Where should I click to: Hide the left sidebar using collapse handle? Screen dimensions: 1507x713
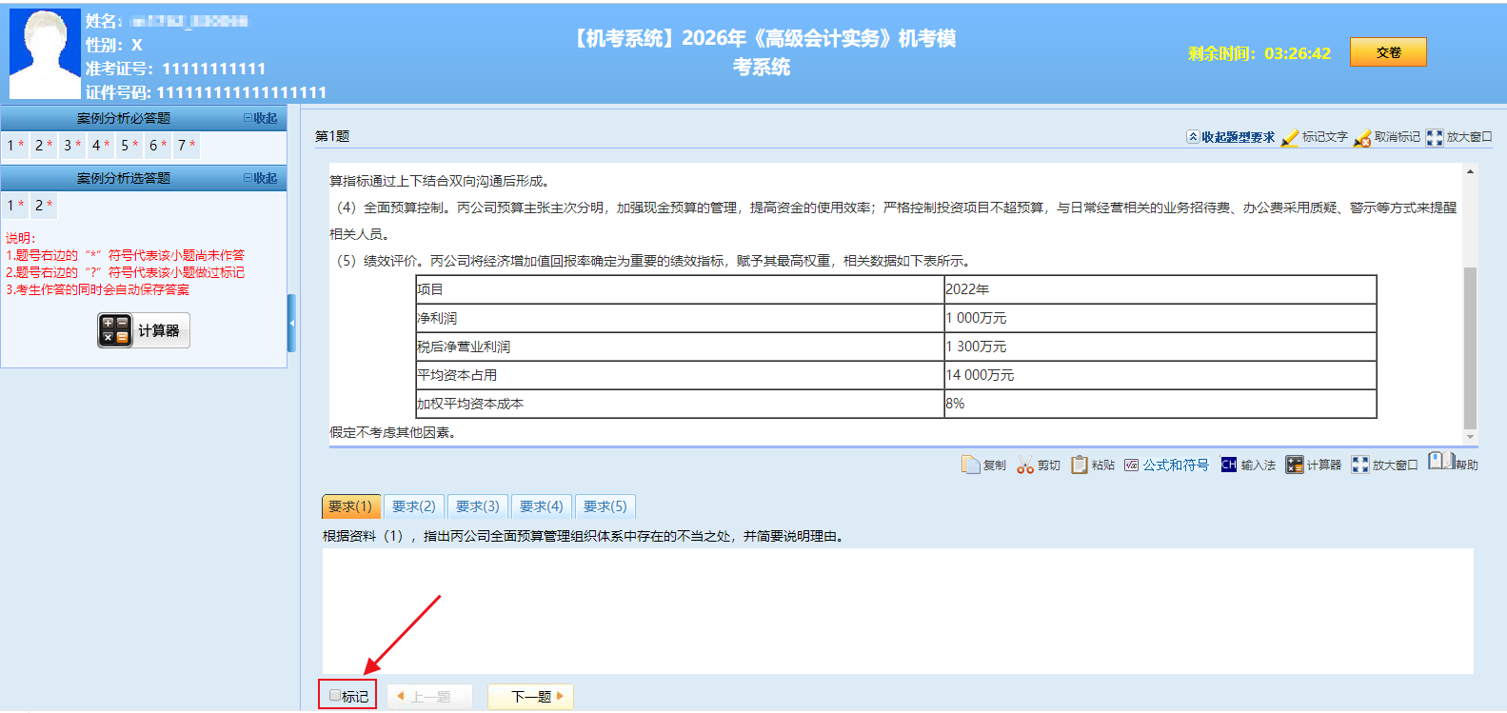coord(292,324)
